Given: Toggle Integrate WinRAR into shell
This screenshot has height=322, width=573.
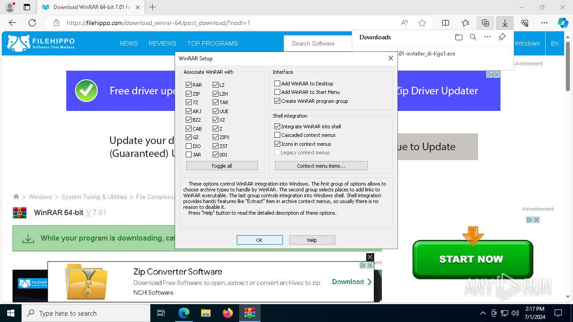Looking at the screenshot, I should pos(277,126).
